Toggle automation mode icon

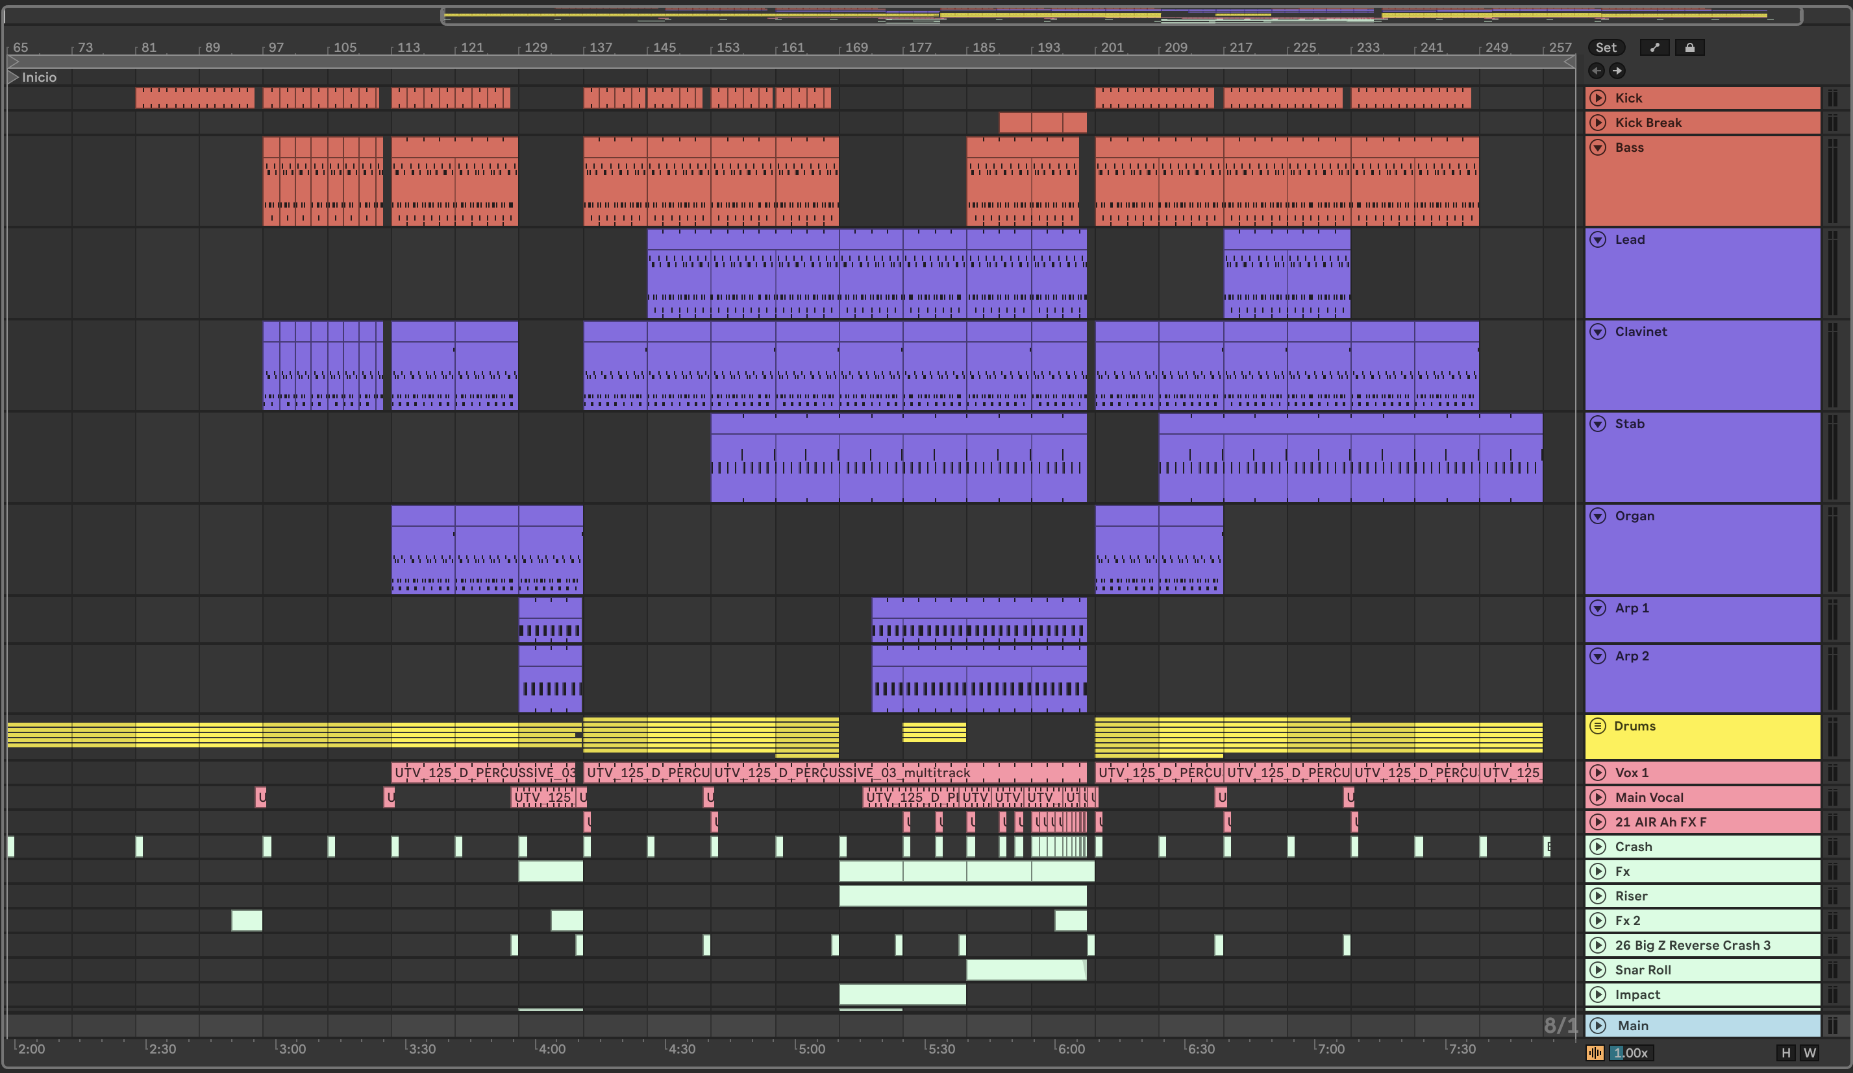click(1654, 48)
